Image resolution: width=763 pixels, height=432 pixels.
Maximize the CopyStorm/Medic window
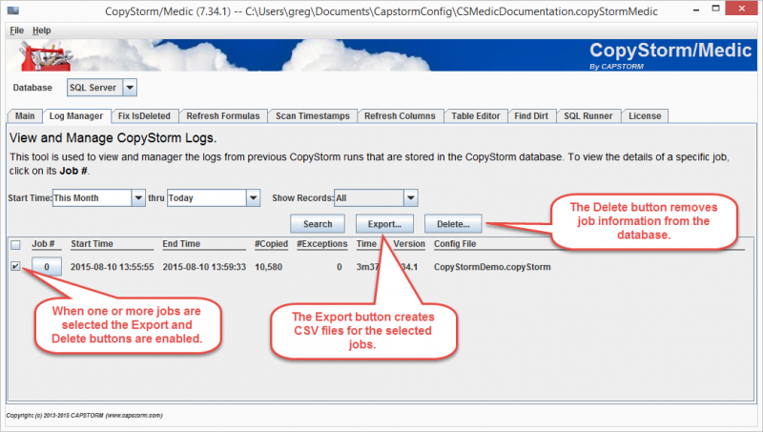(x=715, y=9)
